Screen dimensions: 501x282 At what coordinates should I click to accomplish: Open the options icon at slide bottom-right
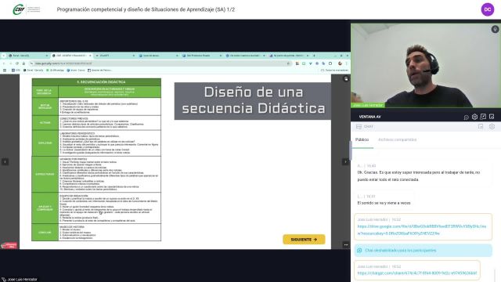[346, 245]
